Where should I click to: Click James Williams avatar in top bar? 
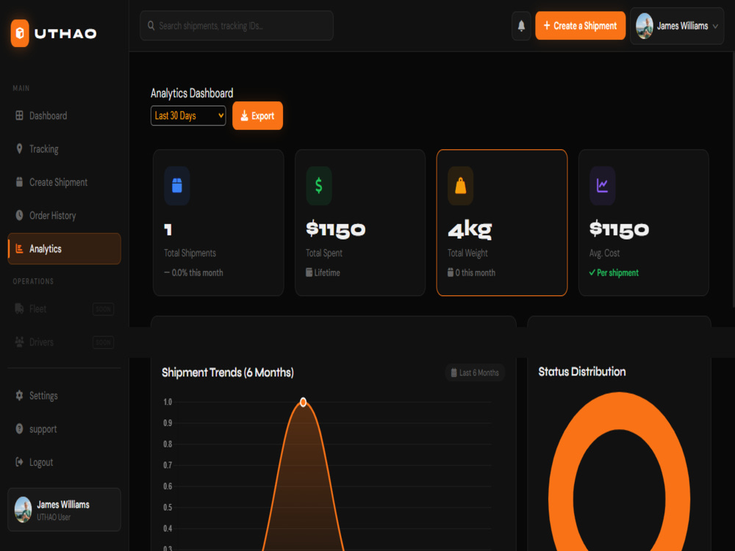tap(645, 26)
